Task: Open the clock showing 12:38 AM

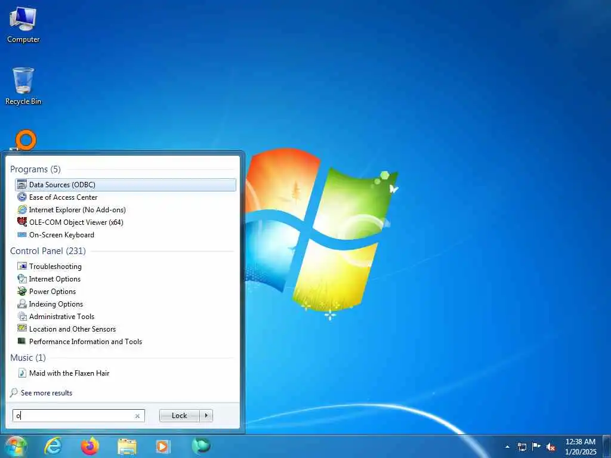Action: [x=580, y=447]
